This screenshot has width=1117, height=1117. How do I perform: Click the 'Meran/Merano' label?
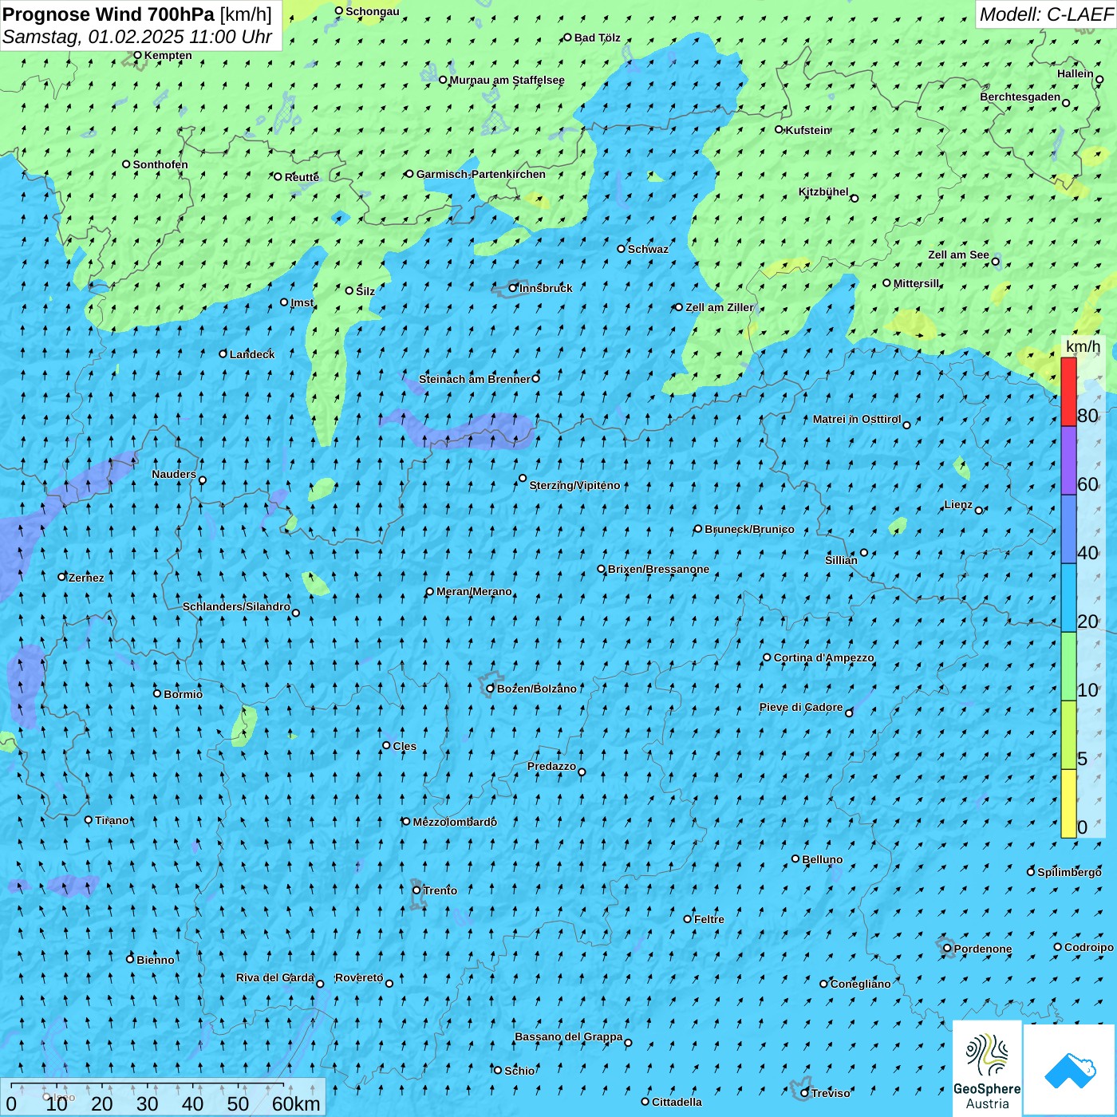point(474,591)
